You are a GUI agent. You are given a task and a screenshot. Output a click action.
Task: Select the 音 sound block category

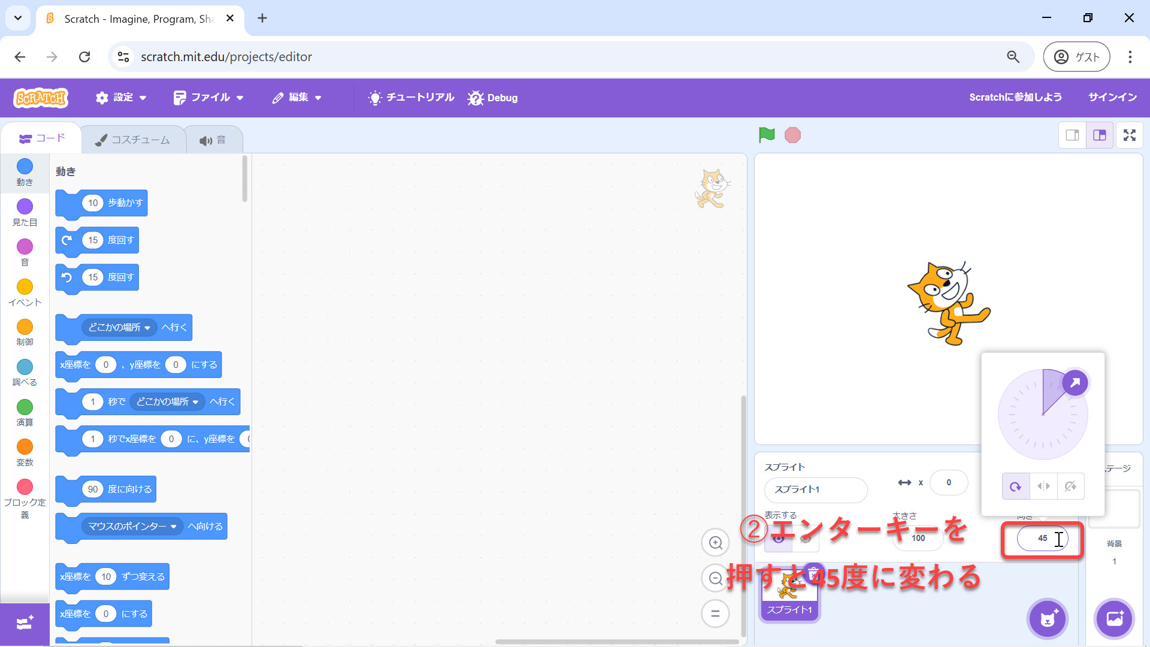click(25, 253)
